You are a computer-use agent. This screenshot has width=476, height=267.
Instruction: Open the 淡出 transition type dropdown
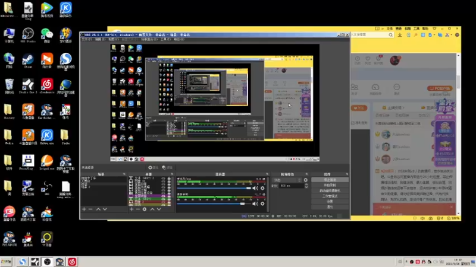pyautogui.click(x=287, y=180)
